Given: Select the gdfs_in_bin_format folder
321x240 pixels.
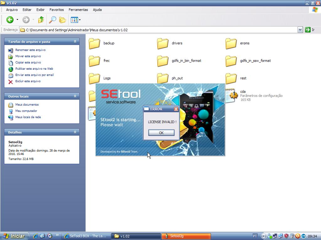Looking at the screenshot, I should click(179, 61).
